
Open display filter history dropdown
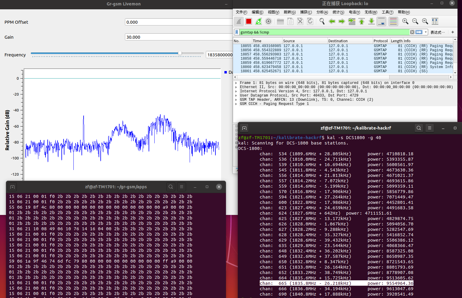coord(426,32)
